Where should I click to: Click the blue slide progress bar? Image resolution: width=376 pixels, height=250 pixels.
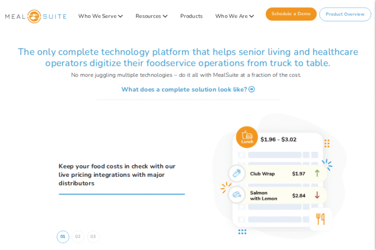(121, 194)
